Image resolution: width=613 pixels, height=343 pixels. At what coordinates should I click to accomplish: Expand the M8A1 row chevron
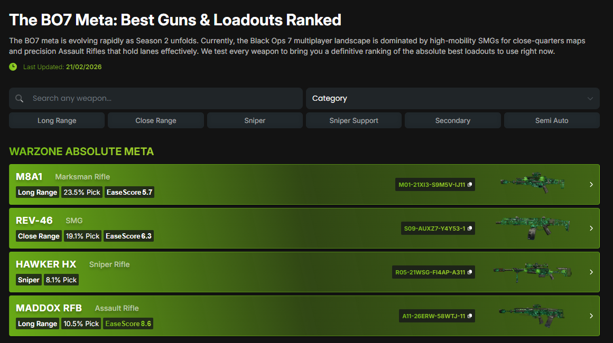click(591, 185)
